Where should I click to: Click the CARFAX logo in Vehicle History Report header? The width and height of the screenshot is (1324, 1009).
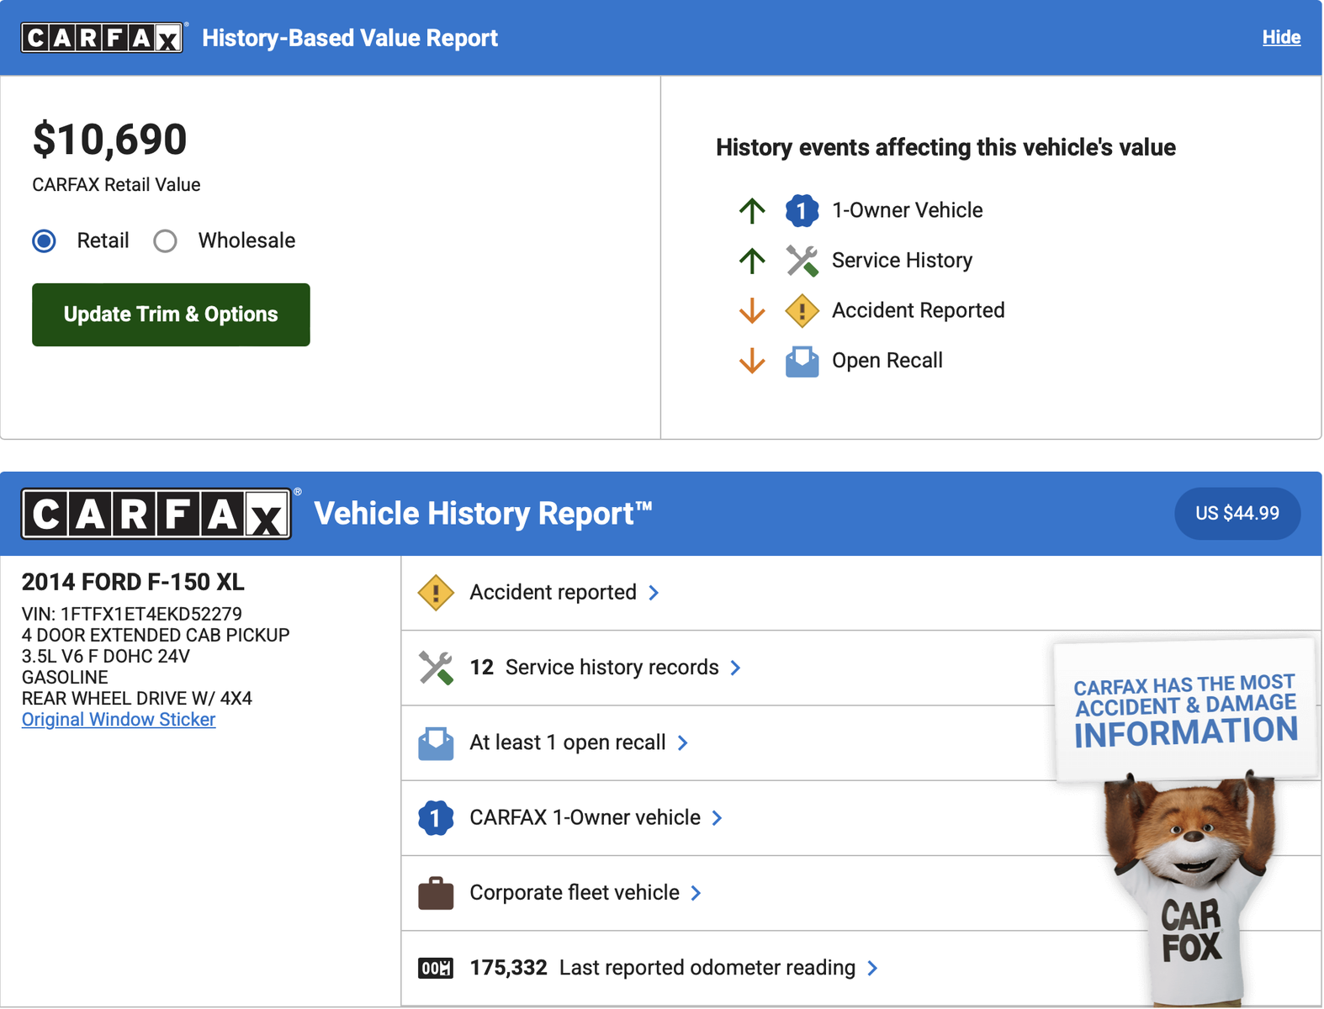tap(156, 514)
